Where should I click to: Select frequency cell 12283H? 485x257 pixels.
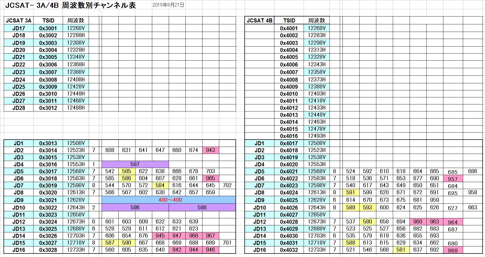pos(317,35)
